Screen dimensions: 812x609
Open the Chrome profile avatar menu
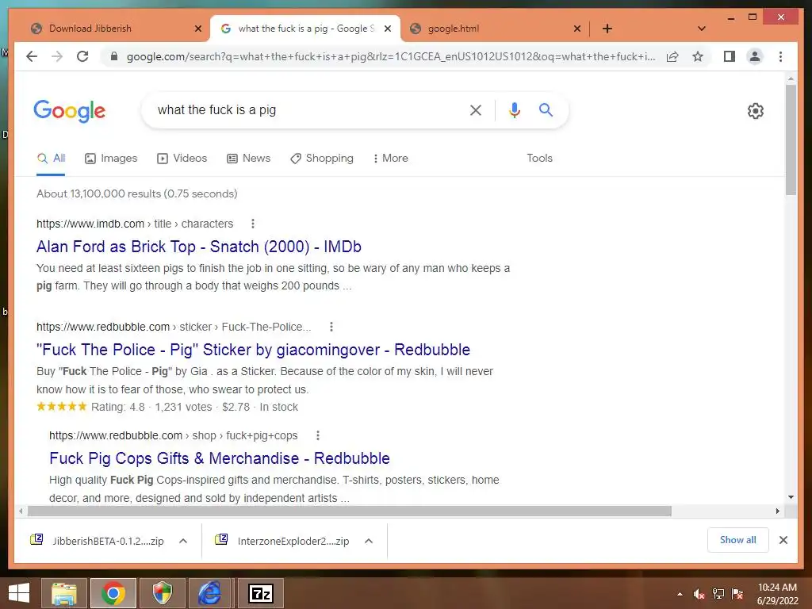[x=755, y=56]
